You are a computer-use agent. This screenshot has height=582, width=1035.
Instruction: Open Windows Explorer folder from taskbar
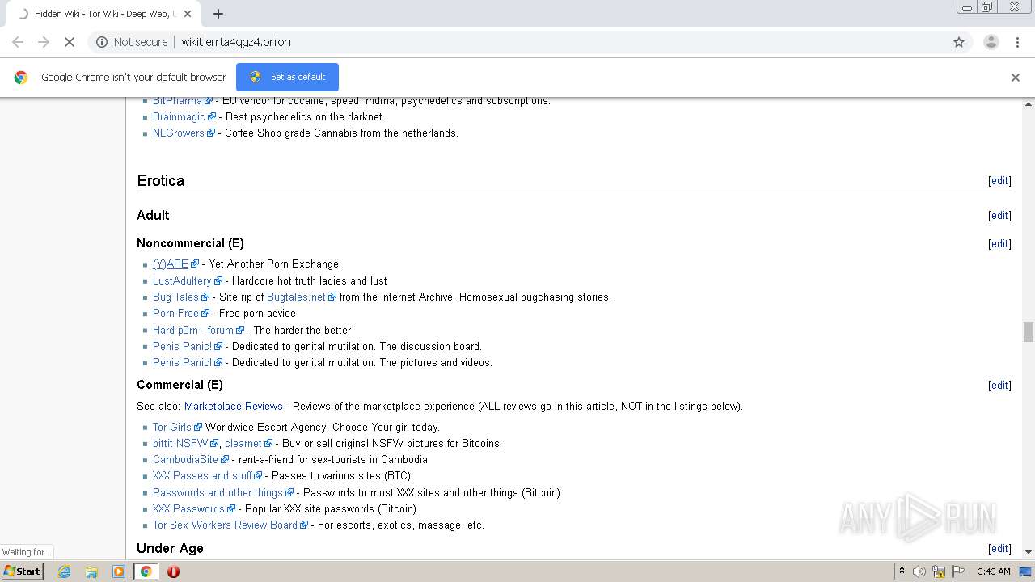click(x=91, y=571)
